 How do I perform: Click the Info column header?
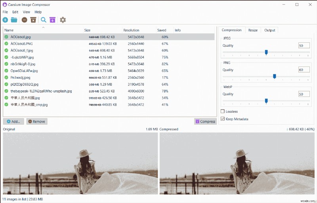(x=194, y=30)
